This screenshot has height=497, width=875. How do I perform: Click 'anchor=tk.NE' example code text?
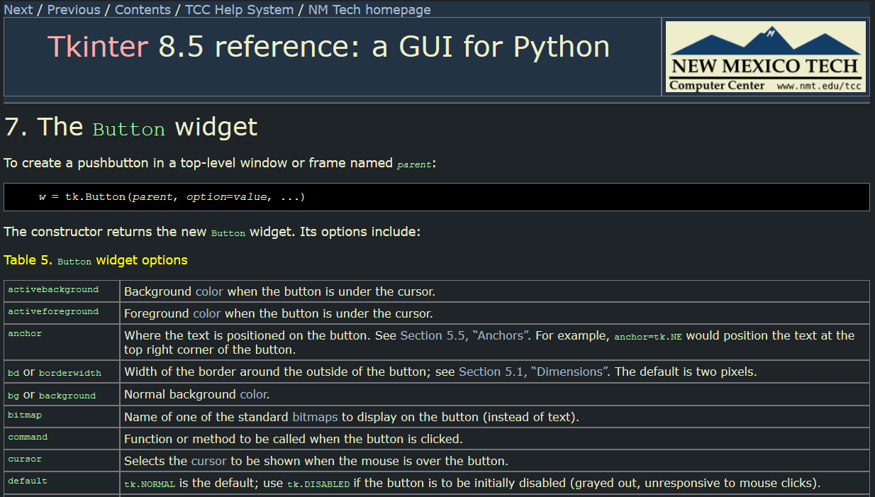pyautogui.click(x=648, y=337)
